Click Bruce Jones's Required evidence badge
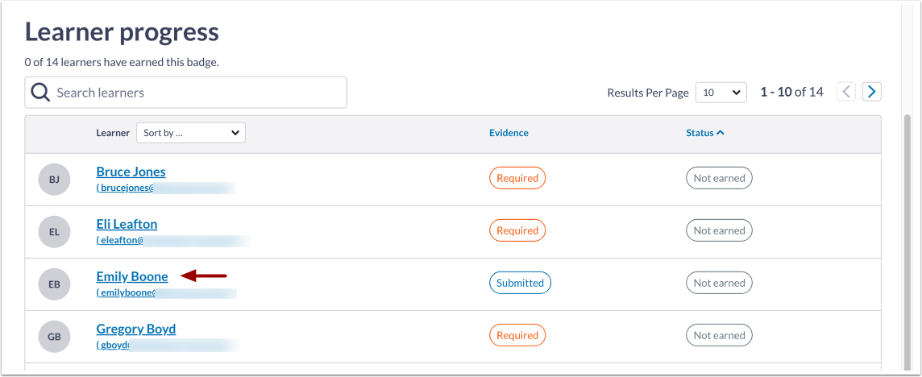Image resolution: width=922 pixels, height=377 pixels. [517, 178]
